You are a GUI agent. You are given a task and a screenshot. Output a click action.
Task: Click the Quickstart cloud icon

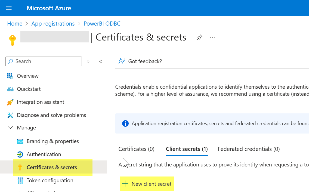[x=10, y=89]
